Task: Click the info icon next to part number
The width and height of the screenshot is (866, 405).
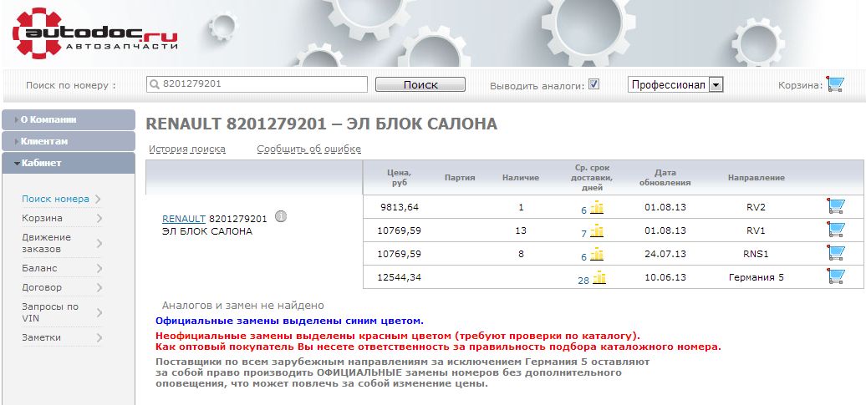Action: [x=281, y=217]
